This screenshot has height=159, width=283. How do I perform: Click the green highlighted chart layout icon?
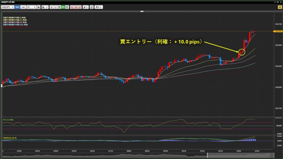point(63,7)
